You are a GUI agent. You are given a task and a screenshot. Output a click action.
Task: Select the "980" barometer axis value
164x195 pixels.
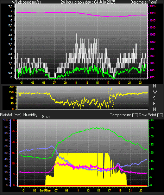(x=152, y=70)
